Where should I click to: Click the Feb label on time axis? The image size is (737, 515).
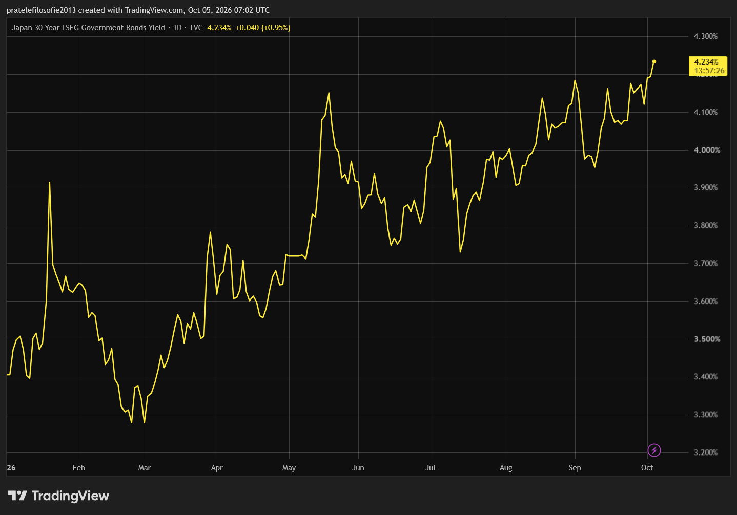pyautogui.click(x=79, y=468)
